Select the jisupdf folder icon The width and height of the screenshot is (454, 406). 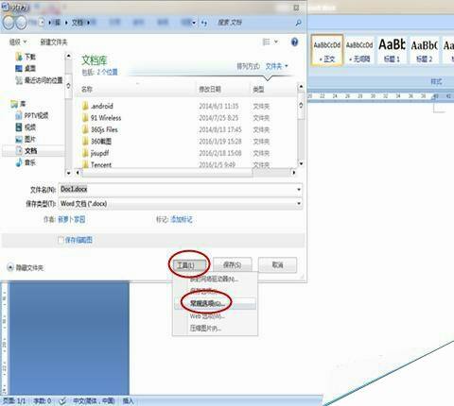pyautogui.click(x=85, y=153)
